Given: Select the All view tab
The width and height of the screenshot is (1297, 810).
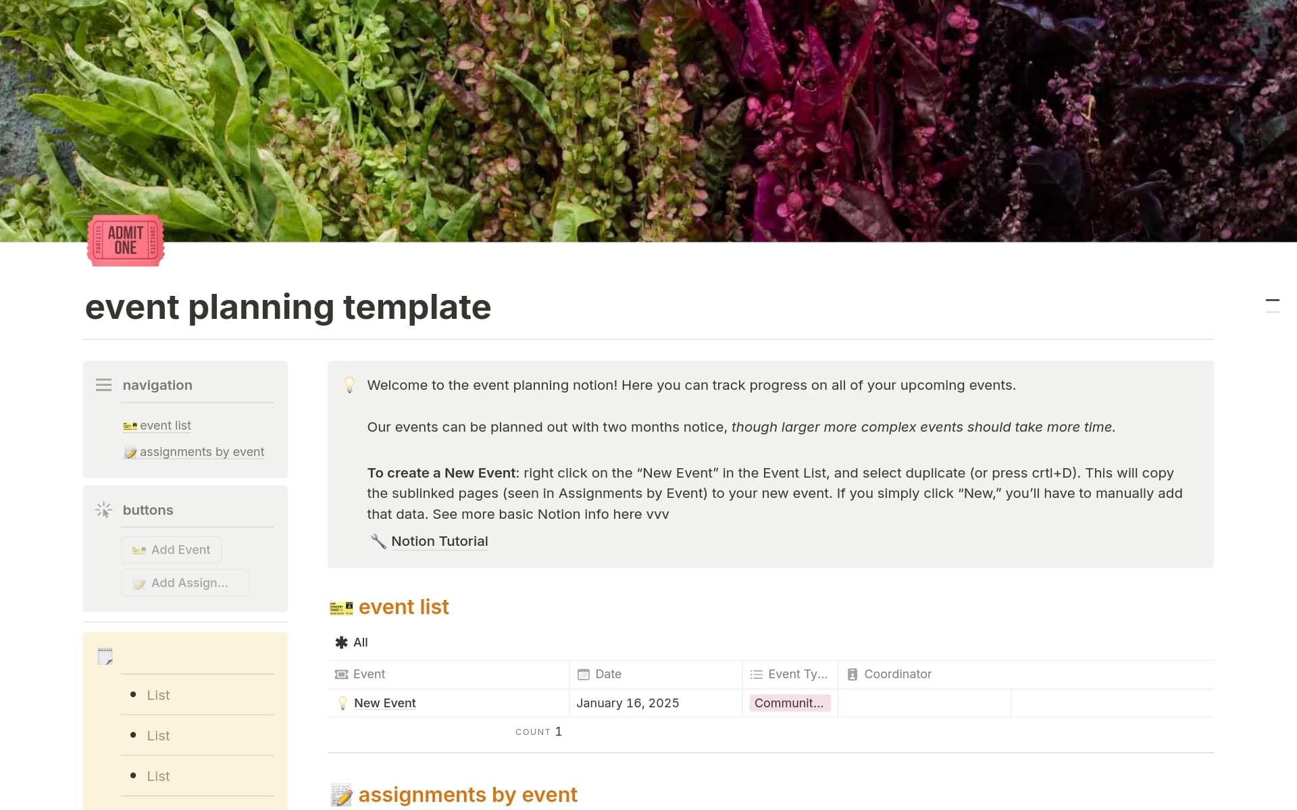Looking at the screenshot, I should pos(352,642).
